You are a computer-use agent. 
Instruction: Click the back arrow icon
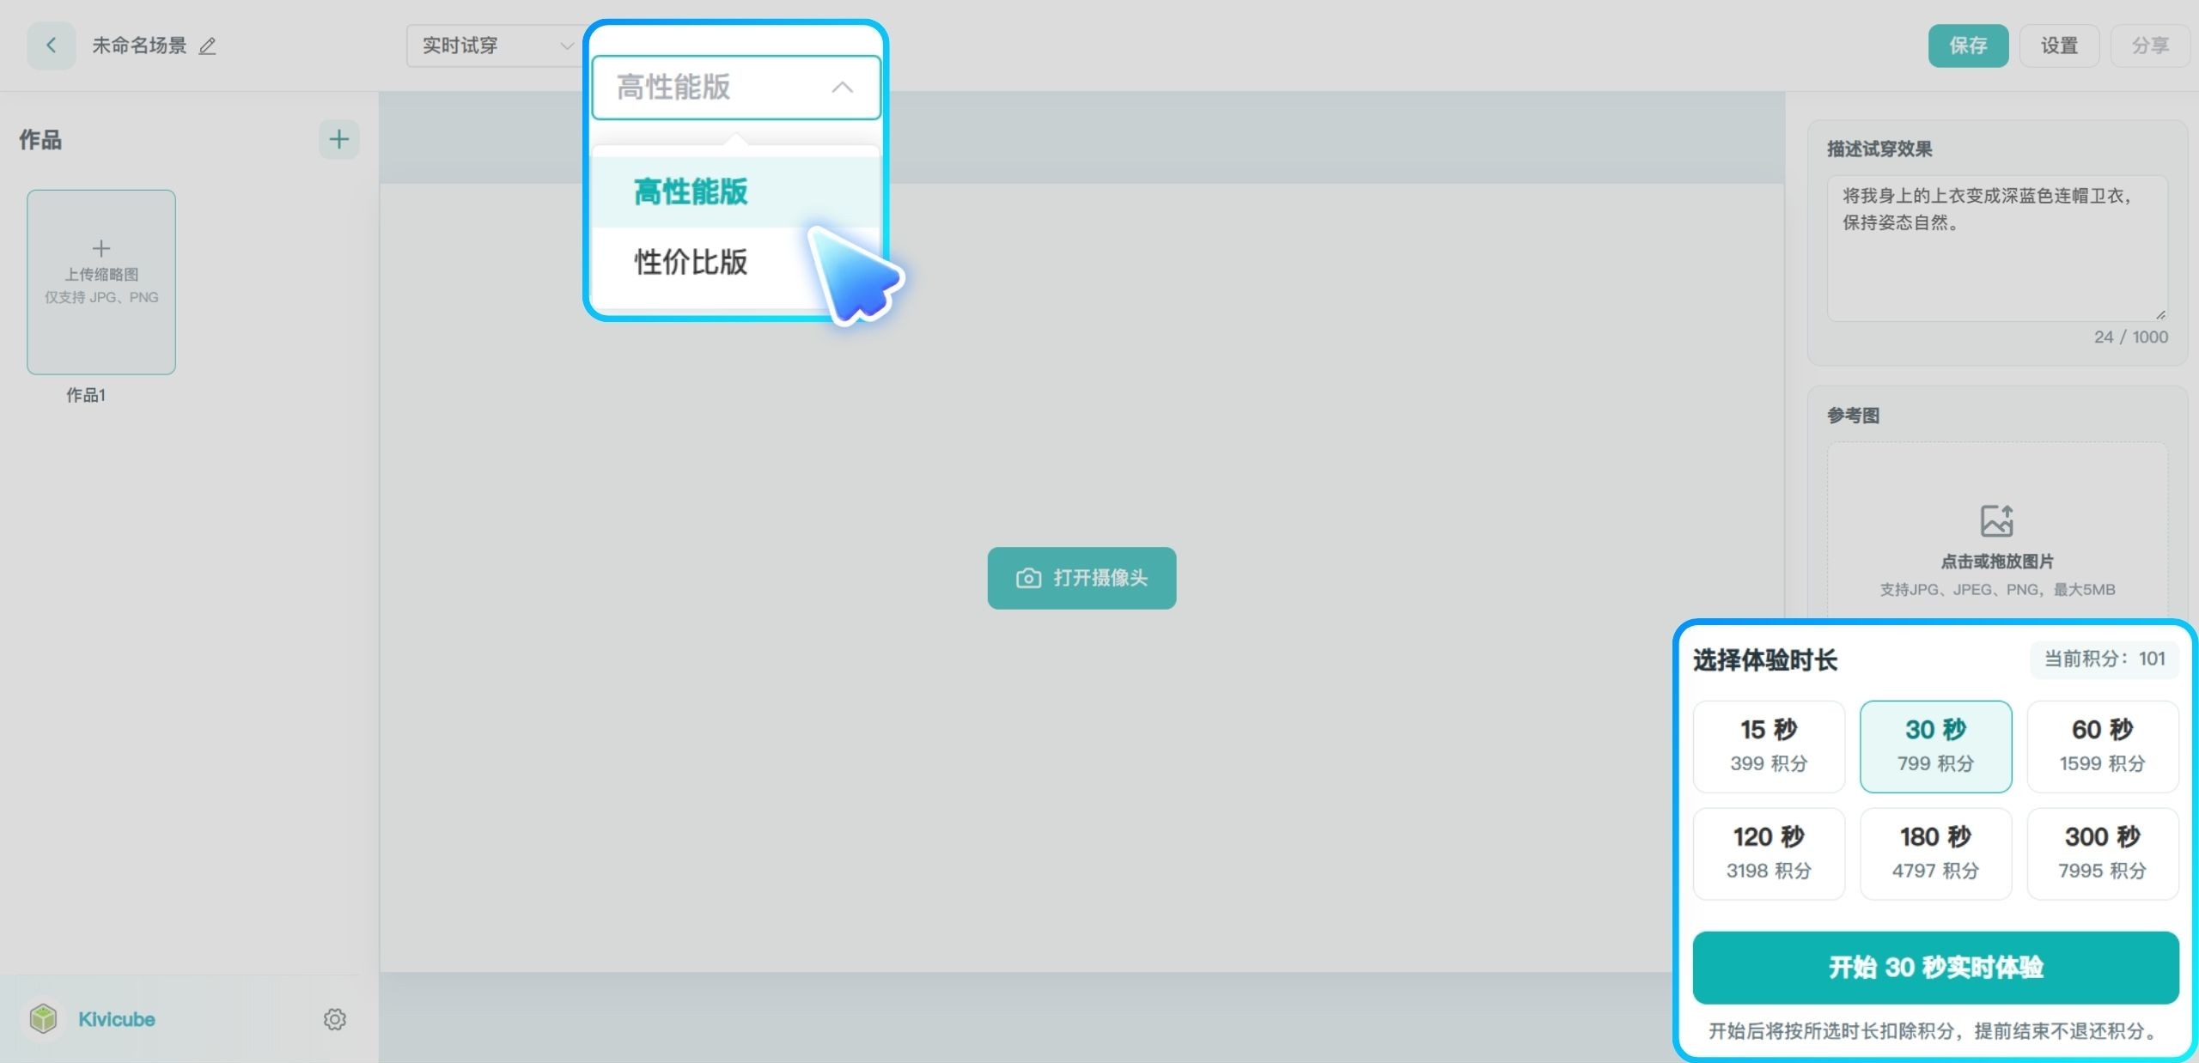pos(52,46)
